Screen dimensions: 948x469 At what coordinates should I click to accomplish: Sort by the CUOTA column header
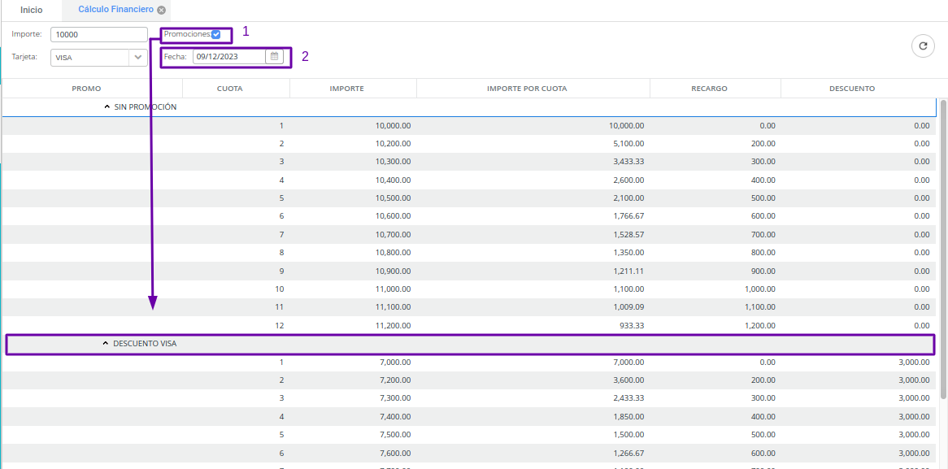[x=230, y=89]
